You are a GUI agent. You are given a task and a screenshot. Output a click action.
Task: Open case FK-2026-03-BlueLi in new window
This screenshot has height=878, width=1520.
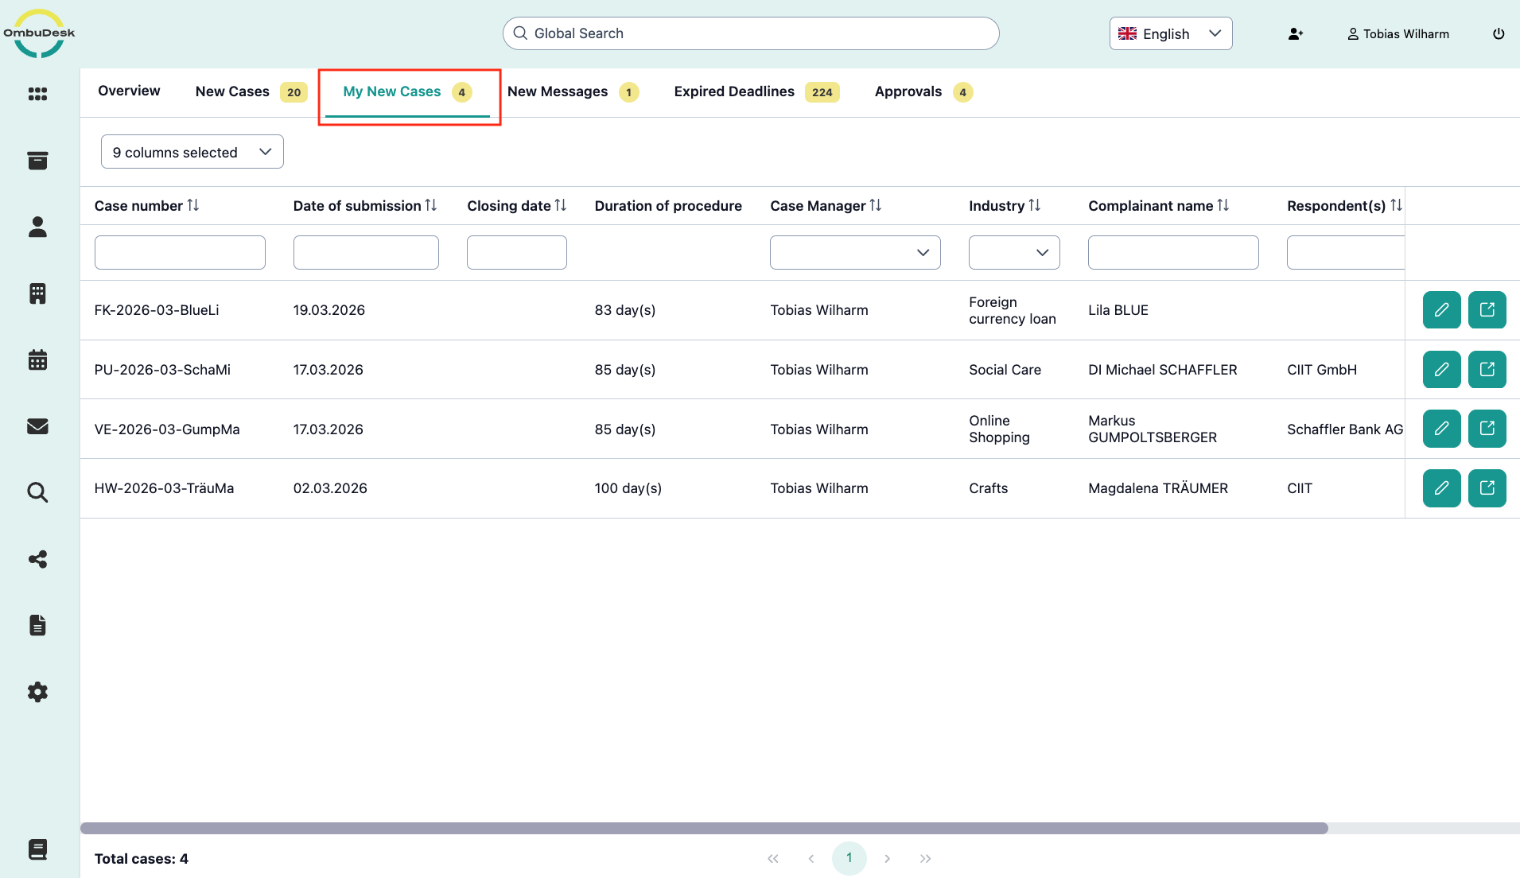click(1487, 310)
